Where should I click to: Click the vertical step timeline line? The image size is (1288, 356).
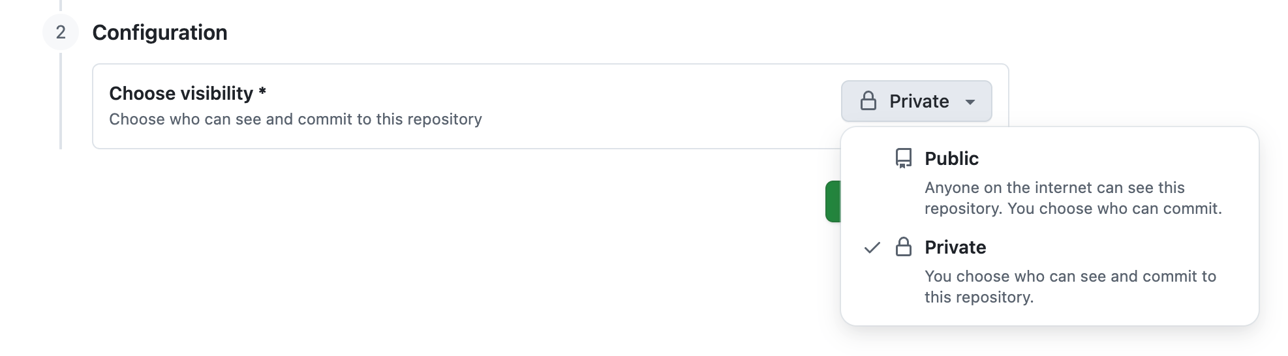[61, 104]
